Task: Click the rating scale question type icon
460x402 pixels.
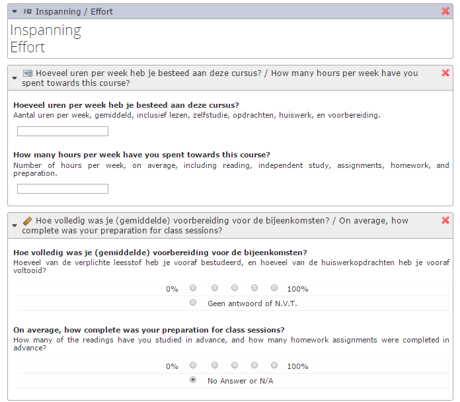Action: click(28, 220)
